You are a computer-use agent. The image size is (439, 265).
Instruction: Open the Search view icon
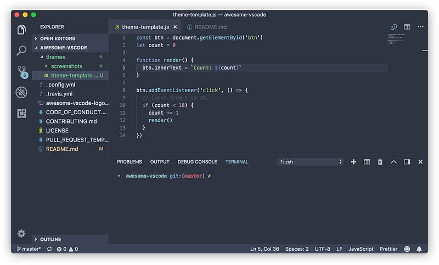pos(21,50)
